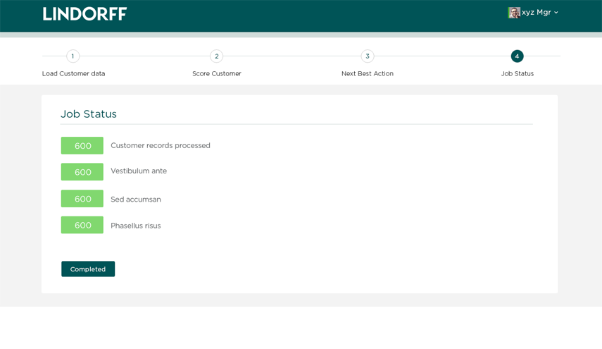Click the Job Status panel heading

coord(89,114)
